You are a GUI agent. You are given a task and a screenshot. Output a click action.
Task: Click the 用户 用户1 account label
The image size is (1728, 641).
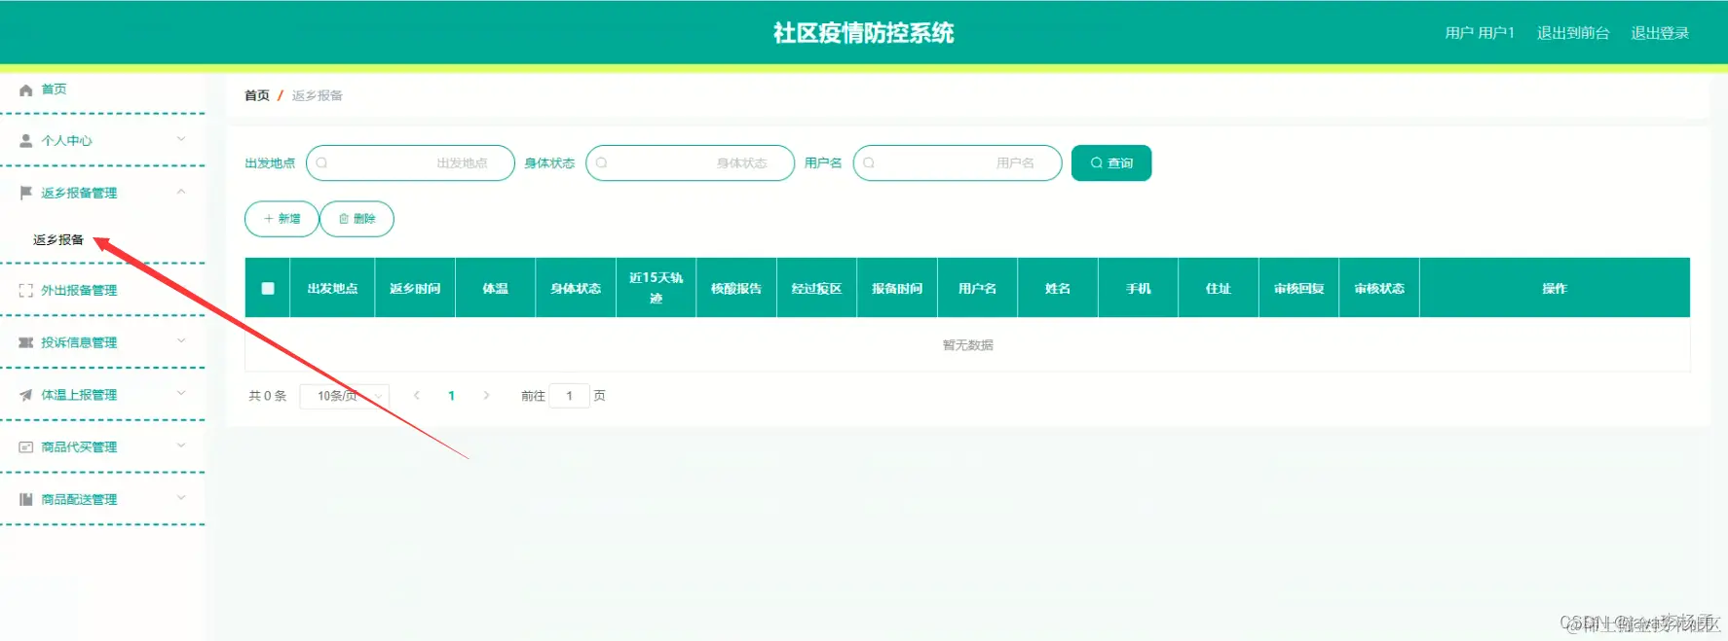coord(1480,33)
